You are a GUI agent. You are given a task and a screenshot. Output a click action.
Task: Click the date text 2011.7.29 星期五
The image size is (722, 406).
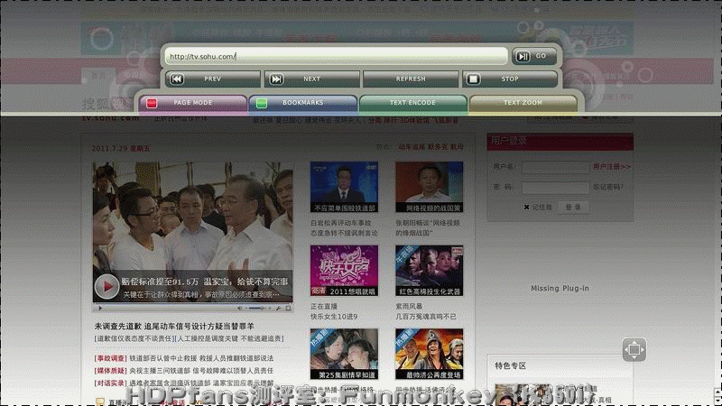[x=121, y=148]
